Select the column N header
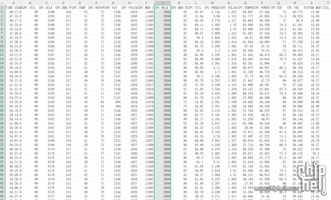Image resolution: width=331 pixels, height=200 pixels. tap(229, 3)
